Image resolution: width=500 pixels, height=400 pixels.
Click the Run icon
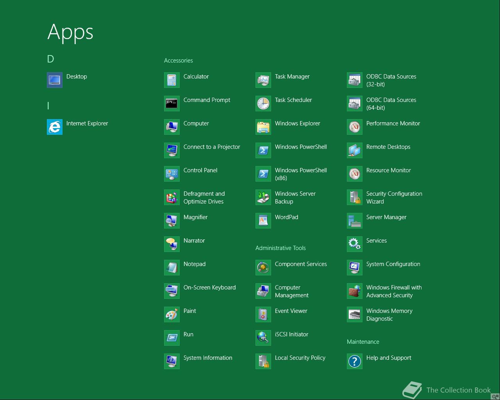click(172, 338)
